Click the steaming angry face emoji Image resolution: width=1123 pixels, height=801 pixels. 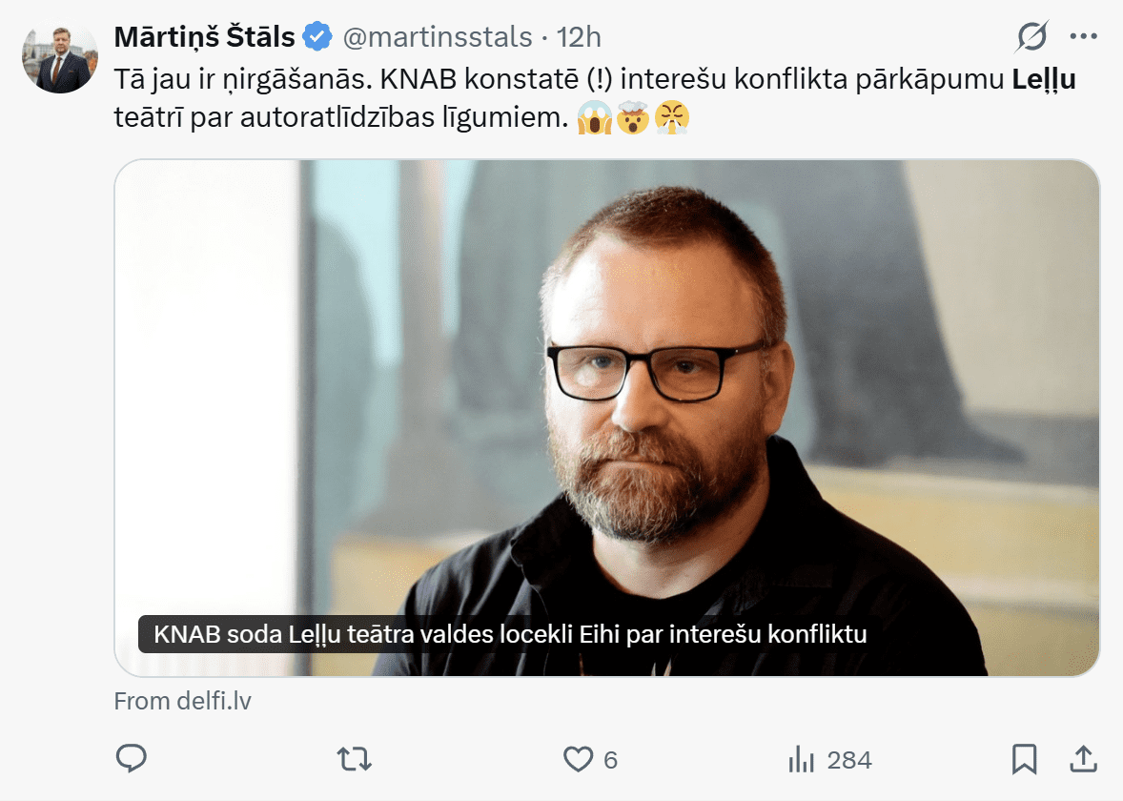coord(673,118)
